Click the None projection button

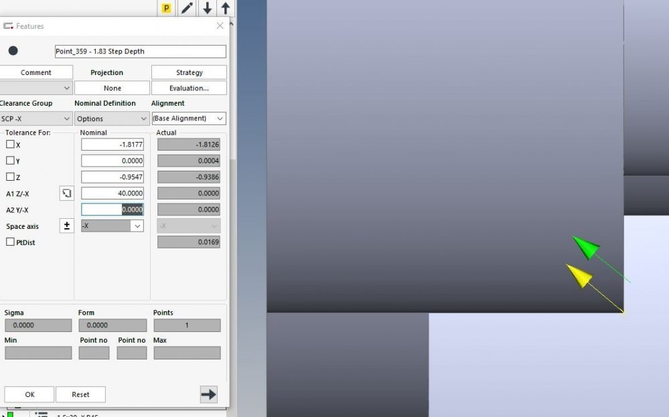coord(113,88)
